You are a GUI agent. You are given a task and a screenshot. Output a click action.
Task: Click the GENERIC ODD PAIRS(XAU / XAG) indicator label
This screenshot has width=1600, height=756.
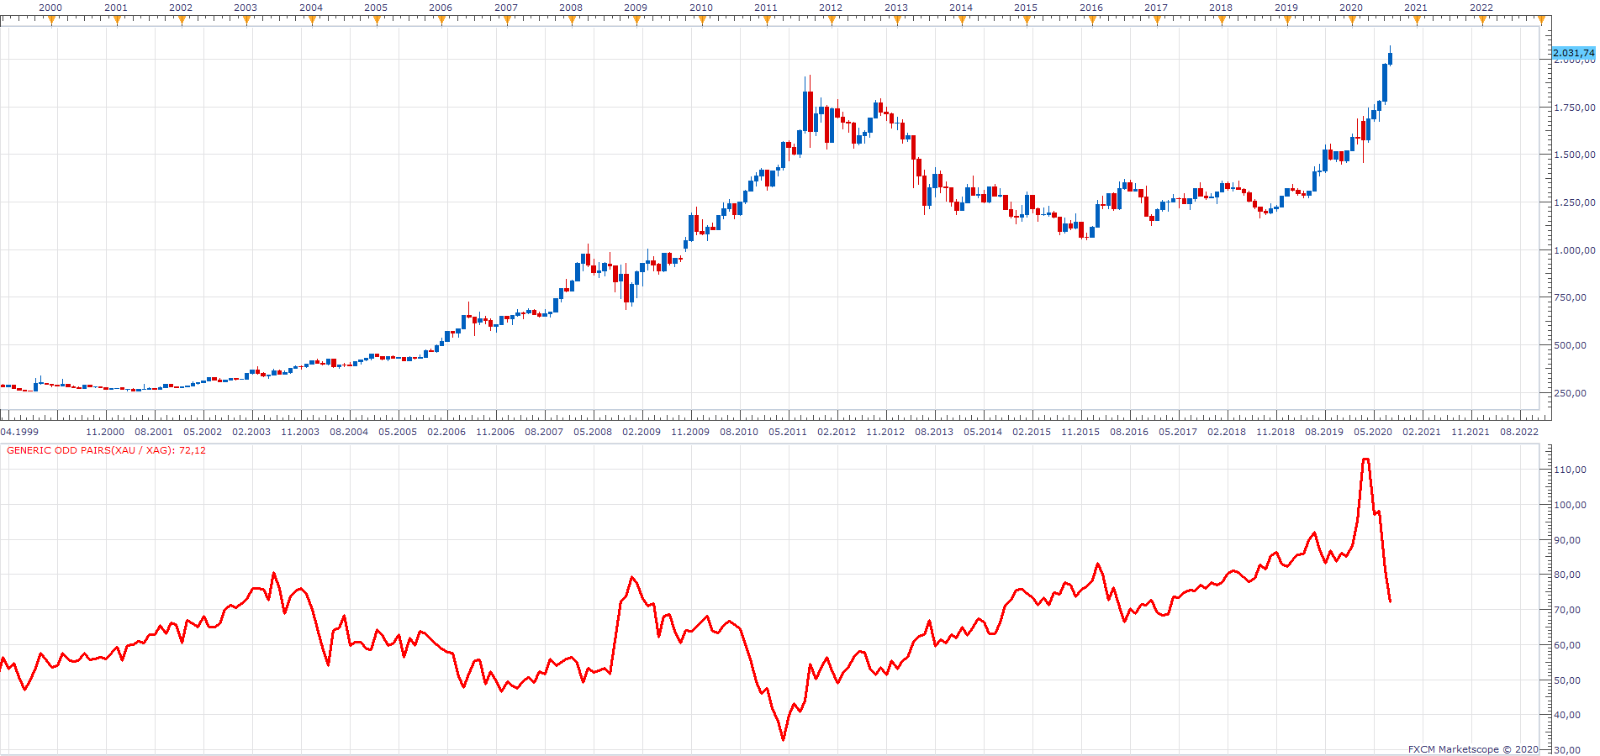[107, 450]
